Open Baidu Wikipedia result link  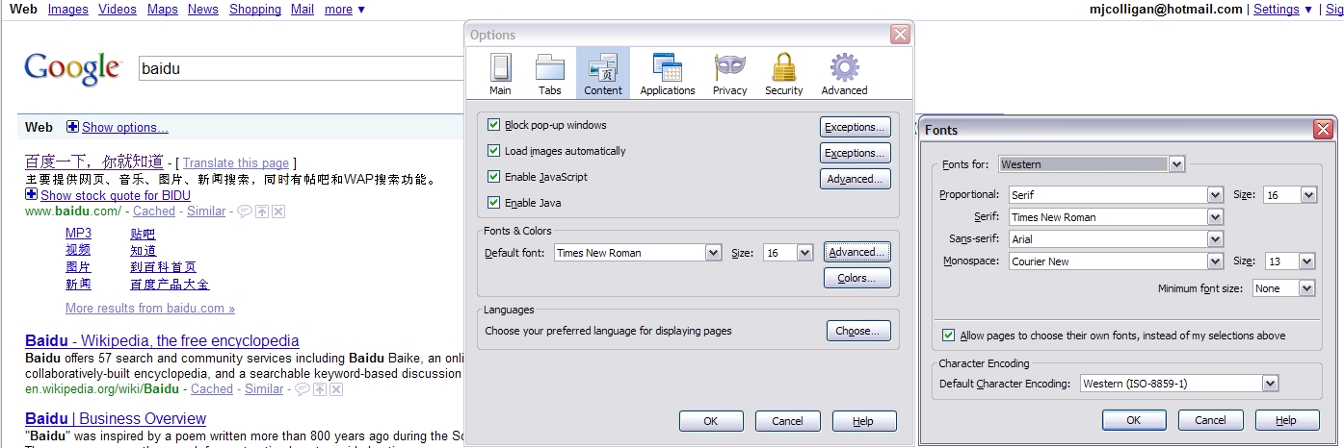[x=162, y=341]
